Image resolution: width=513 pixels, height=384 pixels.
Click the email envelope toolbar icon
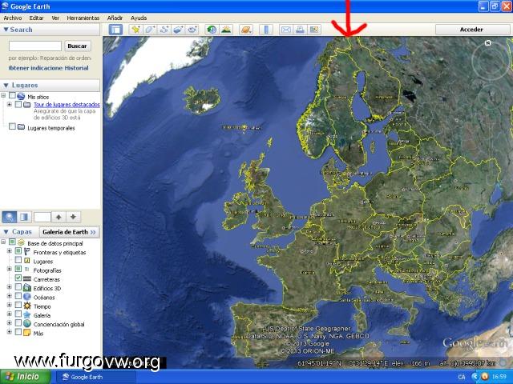pos(286,30)
